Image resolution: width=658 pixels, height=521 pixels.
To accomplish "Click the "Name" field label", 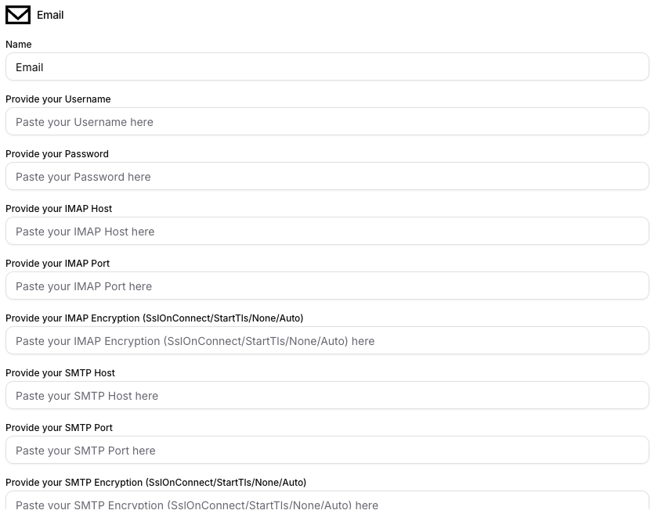I will coord(18,45).
